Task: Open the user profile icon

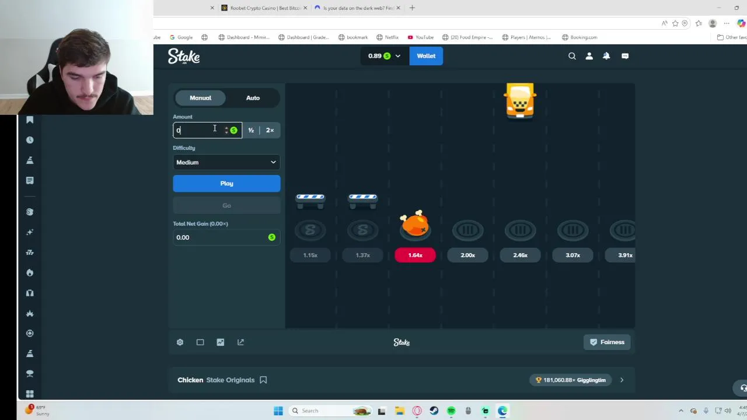Action: pos(589,56)
